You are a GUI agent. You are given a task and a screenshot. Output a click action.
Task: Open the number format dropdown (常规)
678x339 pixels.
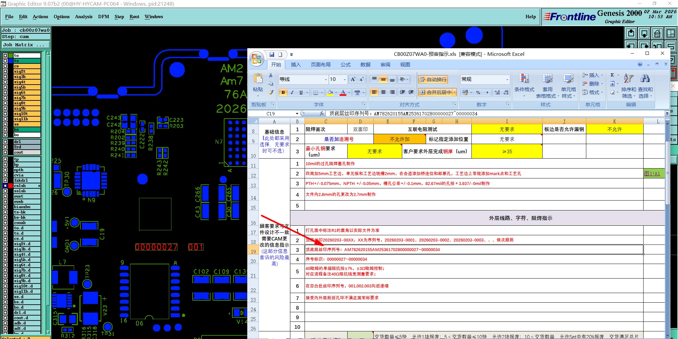click(x=507, y=79)
